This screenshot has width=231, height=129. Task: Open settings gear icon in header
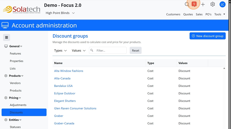click(x=213, y=4)
